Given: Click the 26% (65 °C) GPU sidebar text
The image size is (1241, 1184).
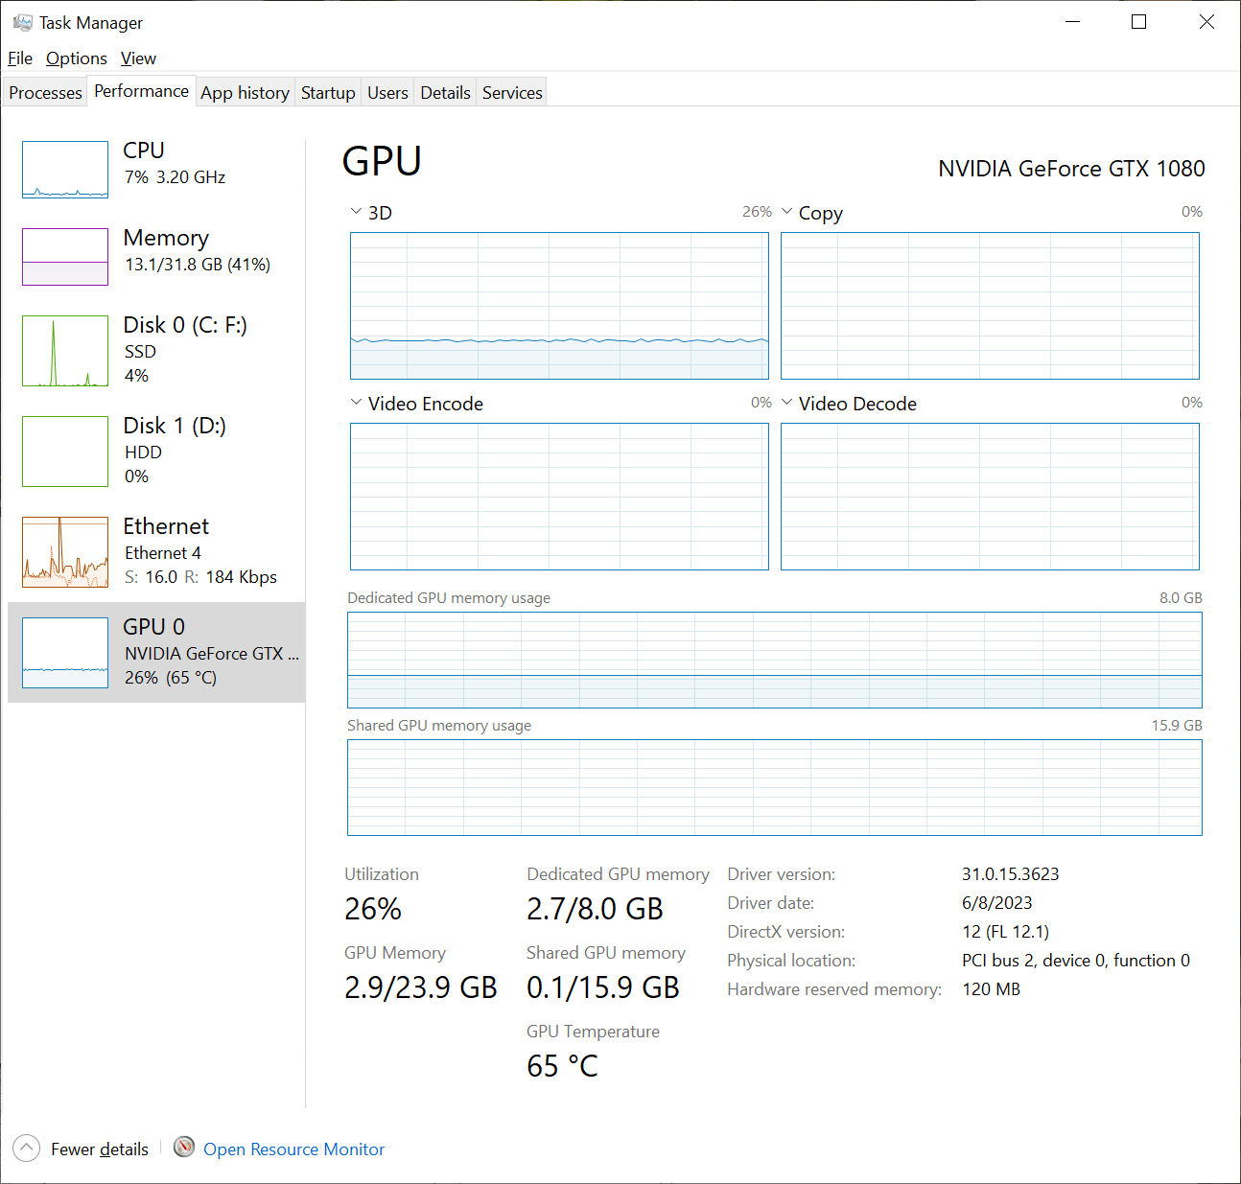Looking at the screenshot, I should click(x=171, y=678).
